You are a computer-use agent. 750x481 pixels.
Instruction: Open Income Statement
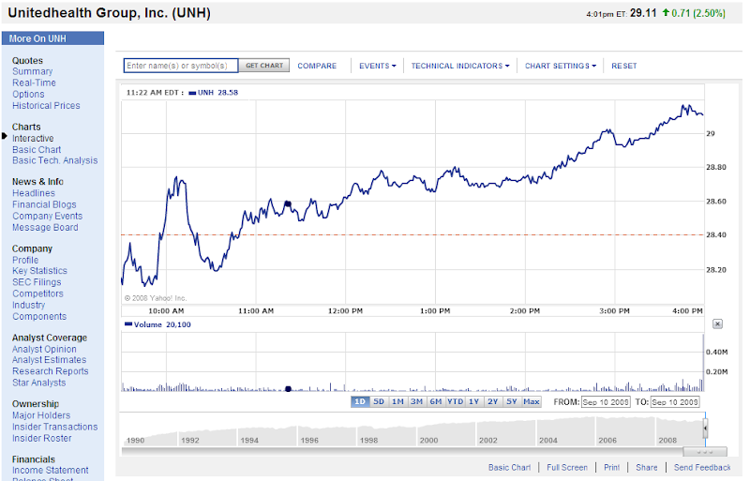51,471
